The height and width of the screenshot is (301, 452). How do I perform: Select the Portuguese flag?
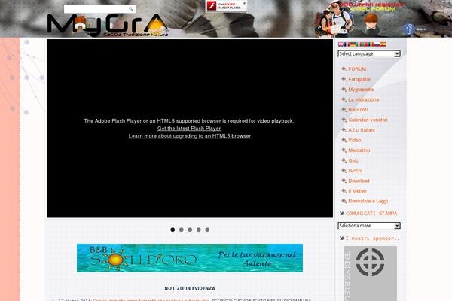(x=365, y=44)
